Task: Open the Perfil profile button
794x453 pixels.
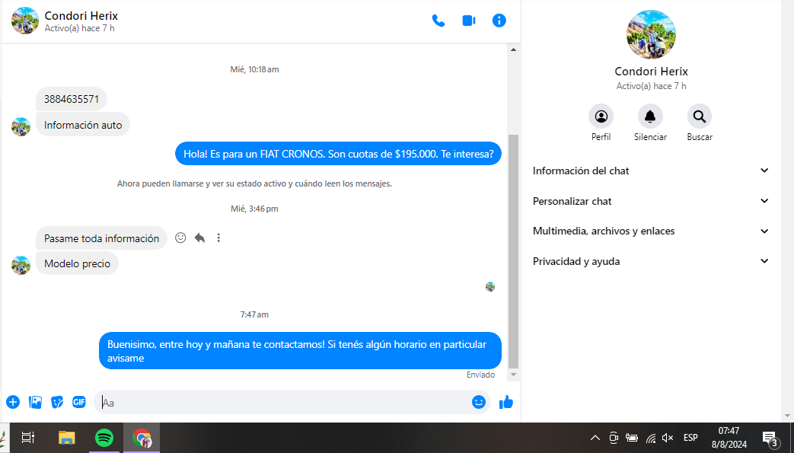Action: 601,116
